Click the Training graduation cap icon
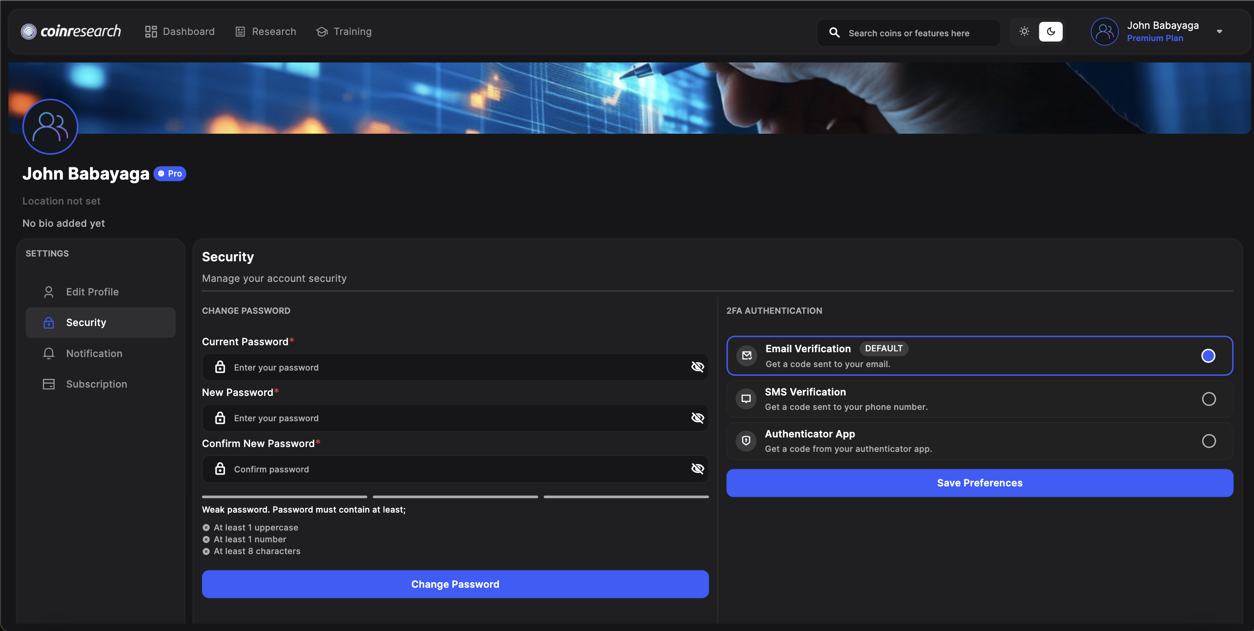This screenshot has width=1254, height=631. pos(322,31)
